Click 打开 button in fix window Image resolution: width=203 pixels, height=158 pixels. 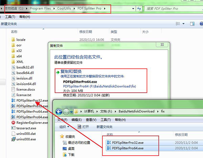[83, 127]
